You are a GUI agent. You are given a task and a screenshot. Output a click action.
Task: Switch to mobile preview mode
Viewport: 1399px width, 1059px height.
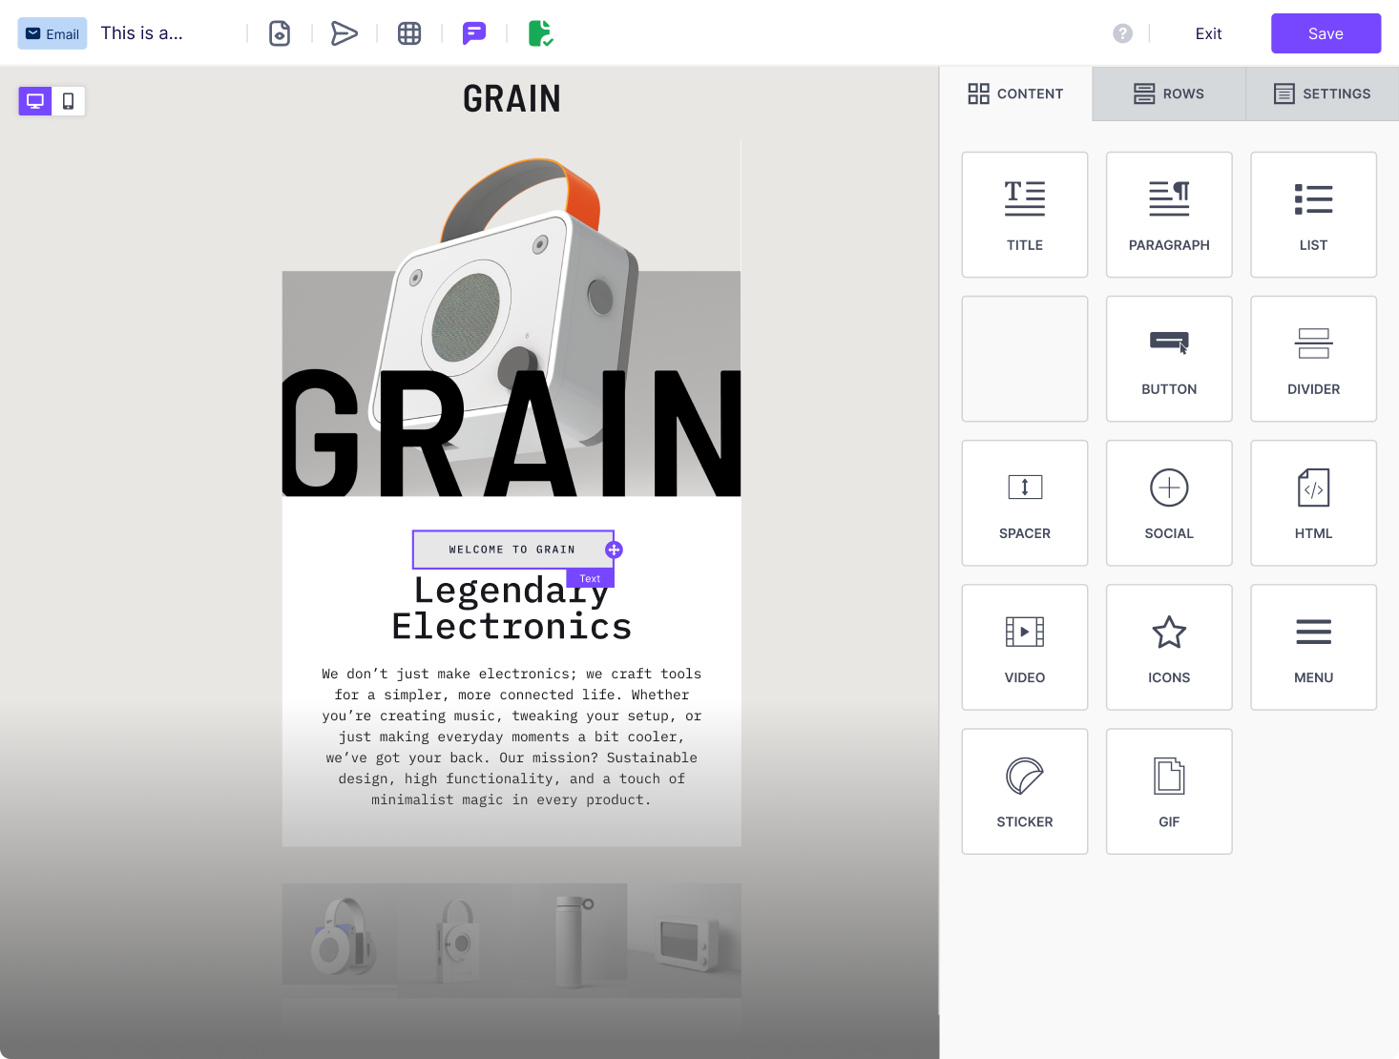point(68,100)
